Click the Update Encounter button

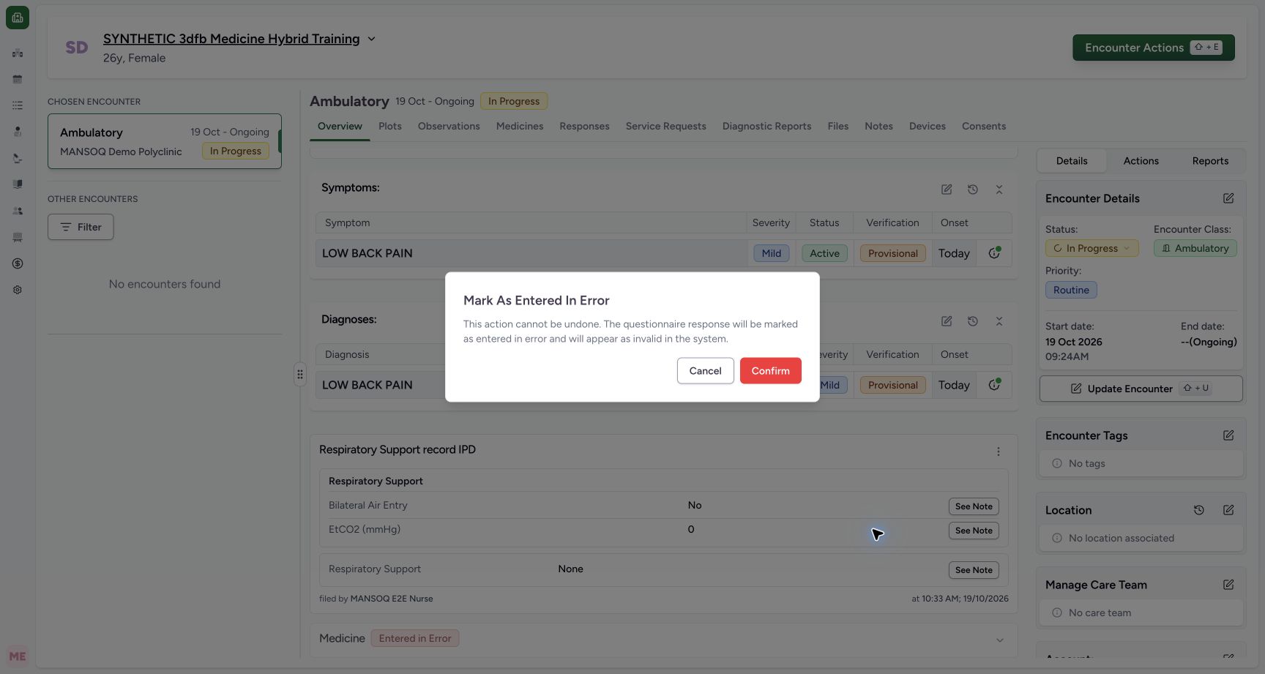[x=1141, y=389]
